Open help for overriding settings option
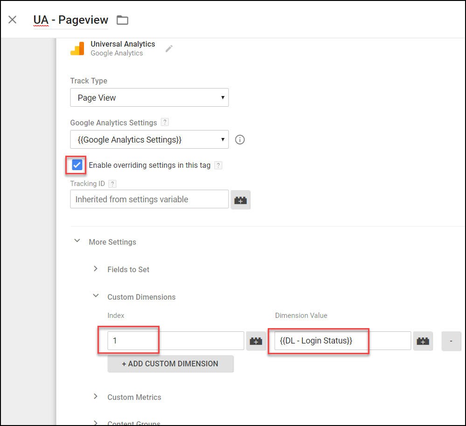466x426 pixels. click(218, 165)
